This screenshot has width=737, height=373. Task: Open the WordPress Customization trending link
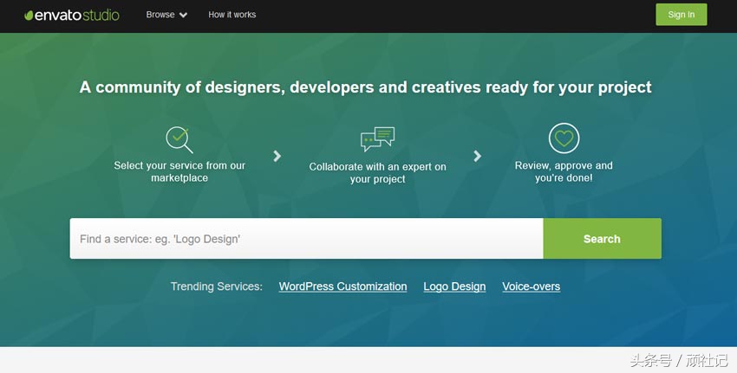point(342,286)
